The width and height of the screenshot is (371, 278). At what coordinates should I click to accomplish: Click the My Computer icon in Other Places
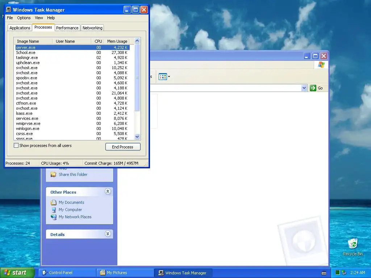tap(54, 210)
